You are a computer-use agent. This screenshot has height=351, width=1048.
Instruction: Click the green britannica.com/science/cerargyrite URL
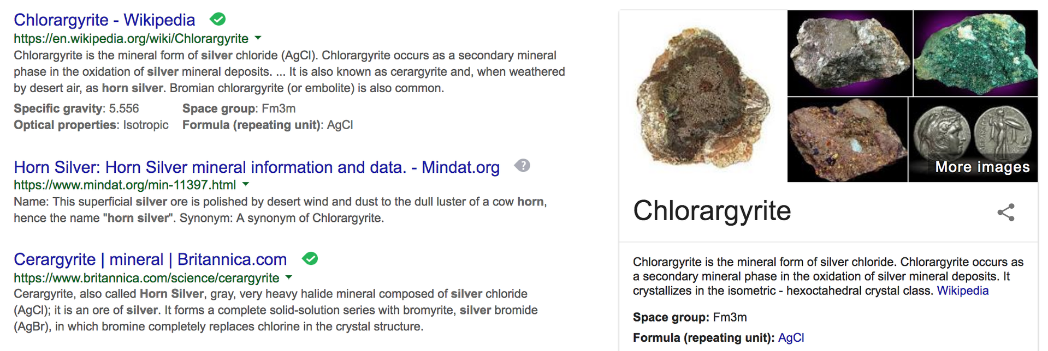pyautogui.click(x=146, y=278)
